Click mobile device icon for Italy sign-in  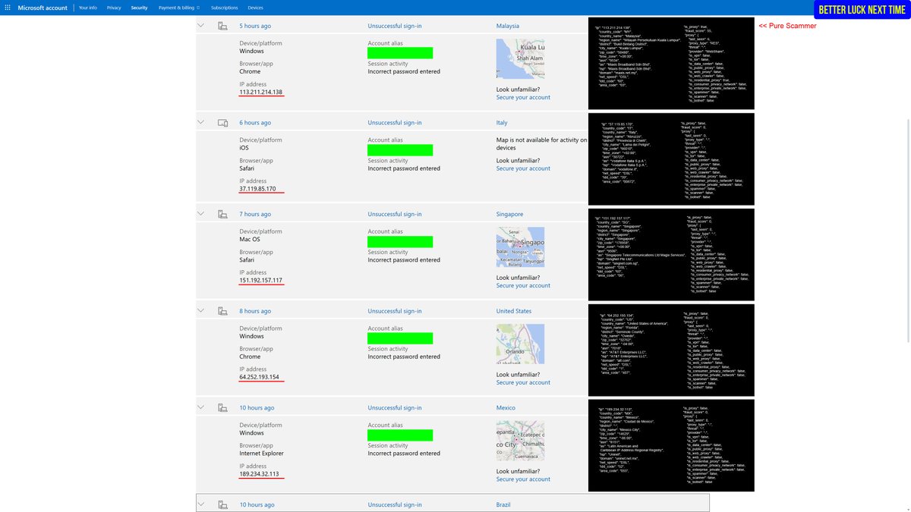(x=222, y=122)
